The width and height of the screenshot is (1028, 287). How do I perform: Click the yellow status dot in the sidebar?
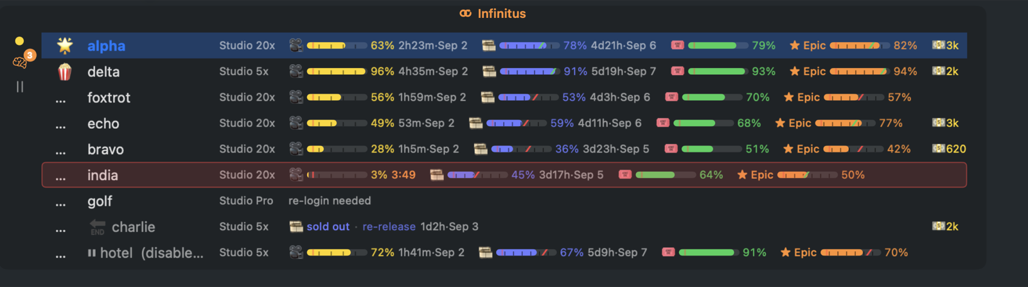pos(19,41)
